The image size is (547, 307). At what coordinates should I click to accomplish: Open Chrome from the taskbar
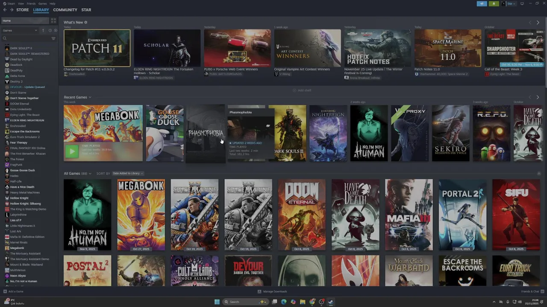point(312,302)
